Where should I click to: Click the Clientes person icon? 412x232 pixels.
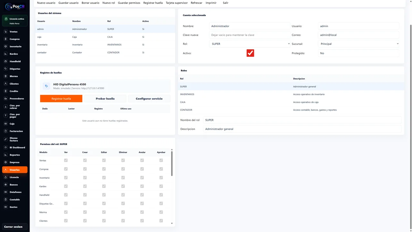pyautogui.click(x=6, y=83)
